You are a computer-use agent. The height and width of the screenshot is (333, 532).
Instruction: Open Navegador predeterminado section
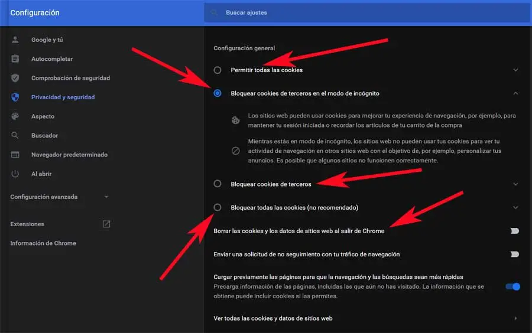pyautogui.click(x=69, y=155)
